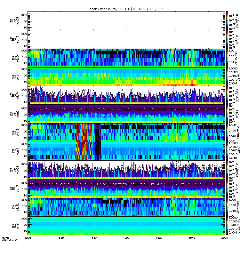Click the '1800' time axis label
This screenshot has height=256, width=240.
28,238
